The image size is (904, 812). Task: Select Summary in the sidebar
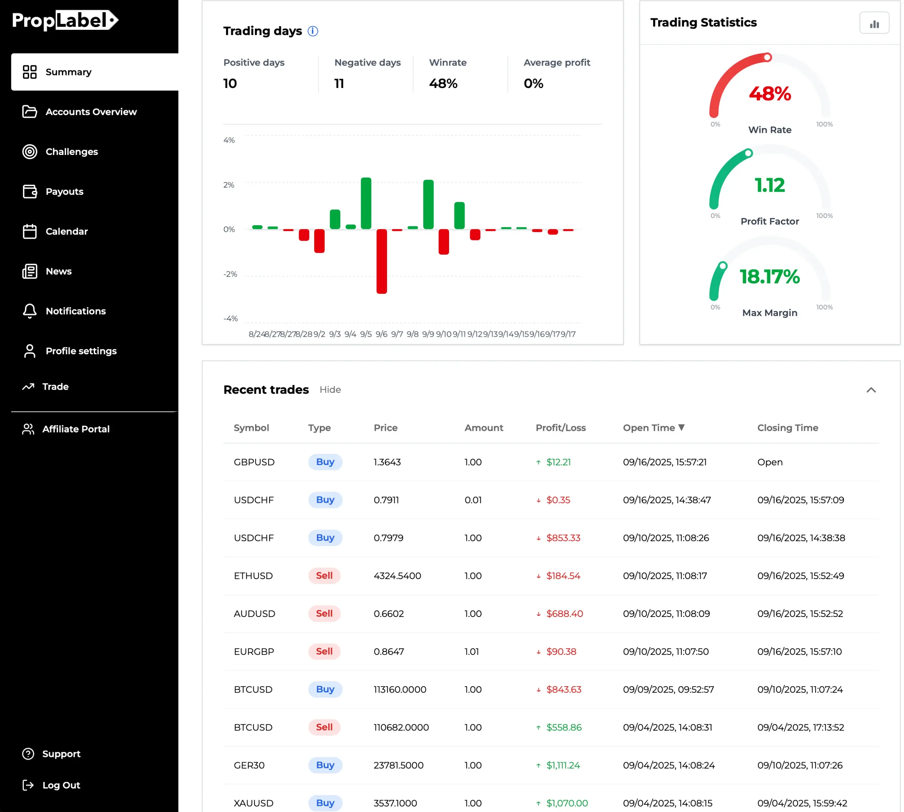[68, 72]
